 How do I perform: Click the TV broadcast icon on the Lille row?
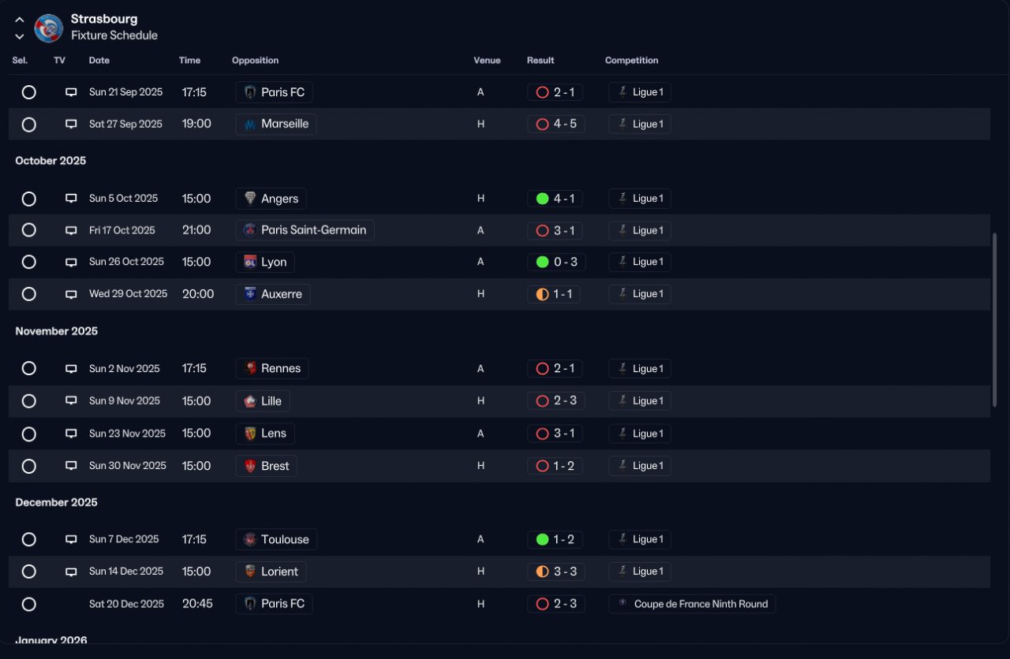pos(71,400)
